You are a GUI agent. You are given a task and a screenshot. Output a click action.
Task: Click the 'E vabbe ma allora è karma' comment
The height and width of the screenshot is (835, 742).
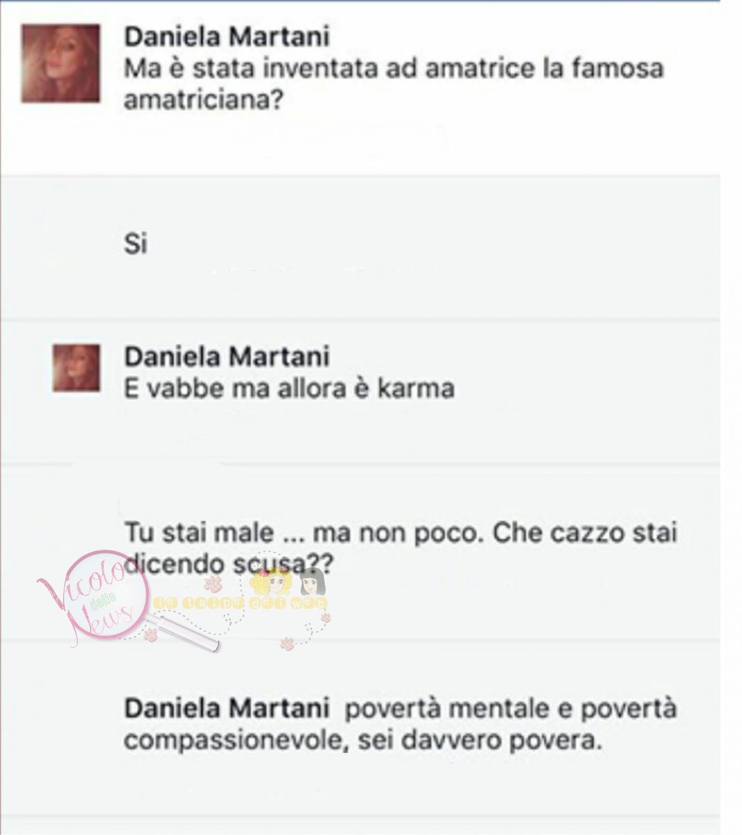pos(289,388)
